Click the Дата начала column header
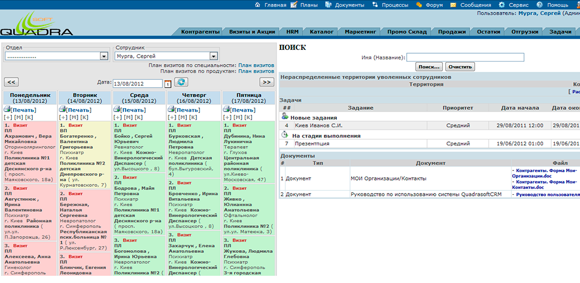The height and width of the screenshot is (283, 580). [x=519, y=108]
